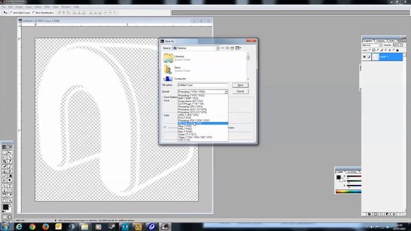Click the color ramp in Color panel
Viewport: 411px width, 231px height.
[x=348, y=191]
